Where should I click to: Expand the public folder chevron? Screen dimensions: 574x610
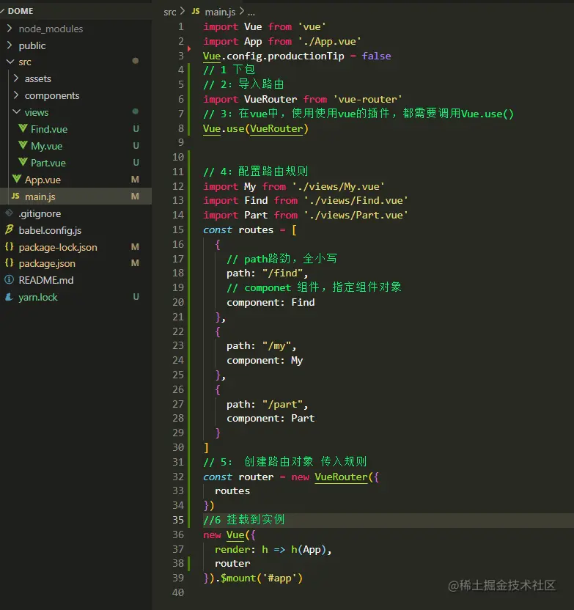[x=10, y=45]
